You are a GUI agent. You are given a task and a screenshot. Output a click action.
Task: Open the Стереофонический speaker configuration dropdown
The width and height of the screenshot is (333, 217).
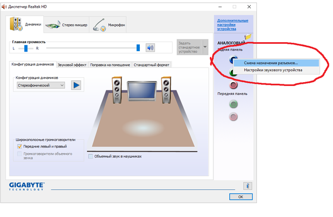pos(41,85)
